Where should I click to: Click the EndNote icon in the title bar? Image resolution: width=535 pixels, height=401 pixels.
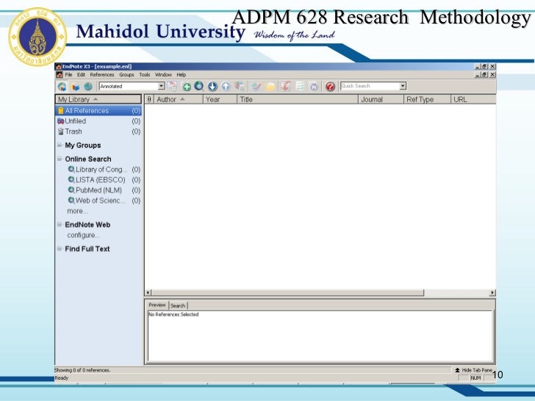click(x=58, y=67)
